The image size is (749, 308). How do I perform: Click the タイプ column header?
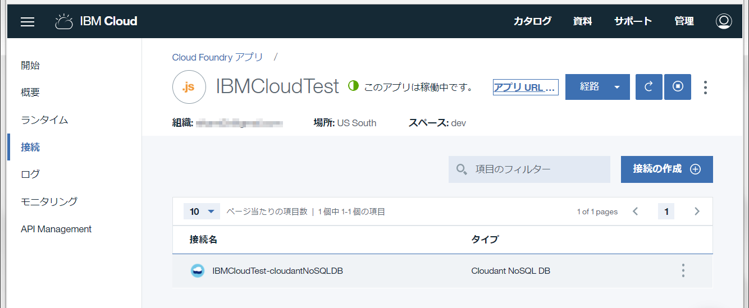485,240
